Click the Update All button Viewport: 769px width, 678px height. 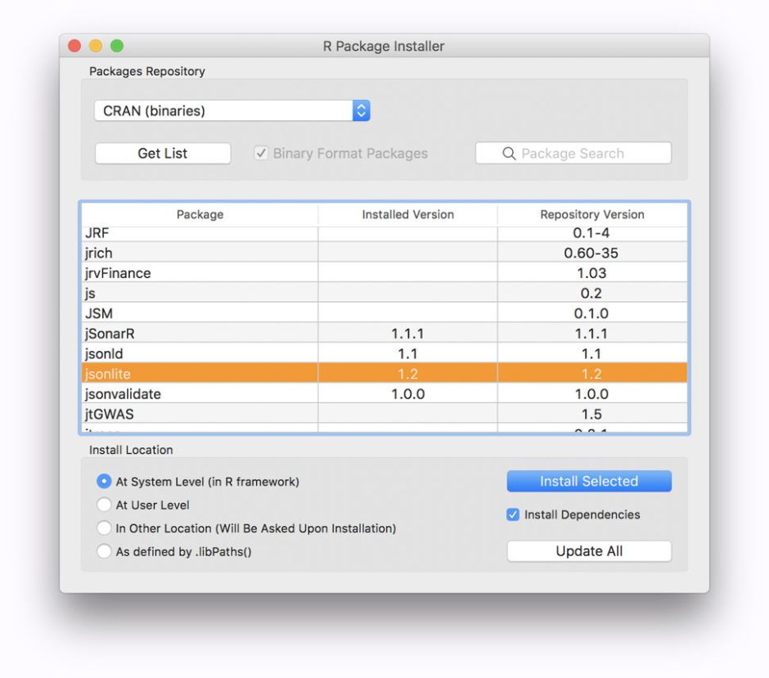click(589, 551)
